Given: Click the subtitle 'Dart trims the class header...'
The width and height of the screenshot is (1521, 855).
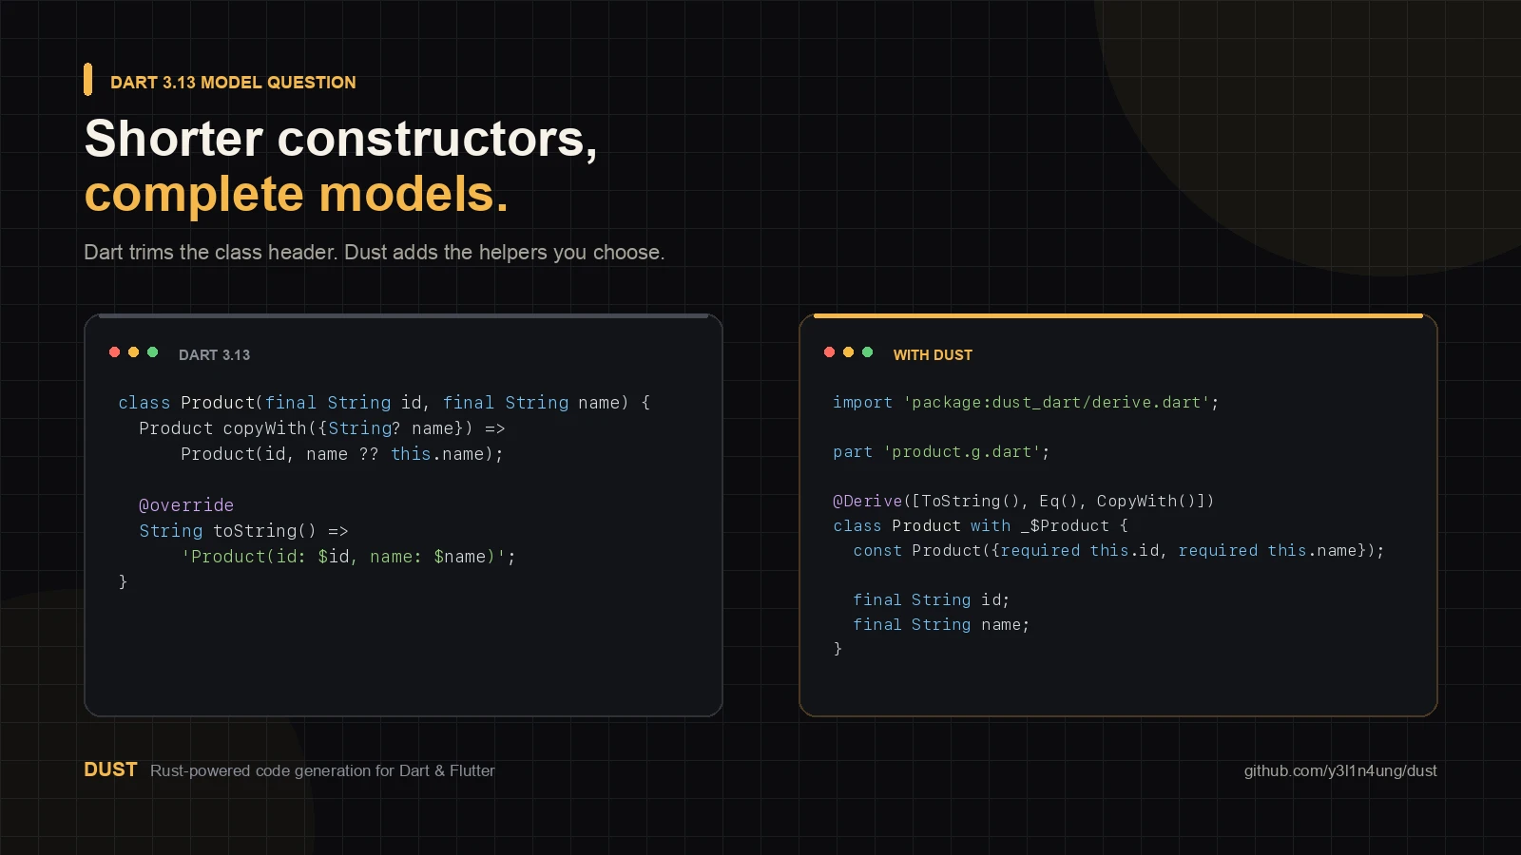Looking at the screenshot, I should [375, 253].
